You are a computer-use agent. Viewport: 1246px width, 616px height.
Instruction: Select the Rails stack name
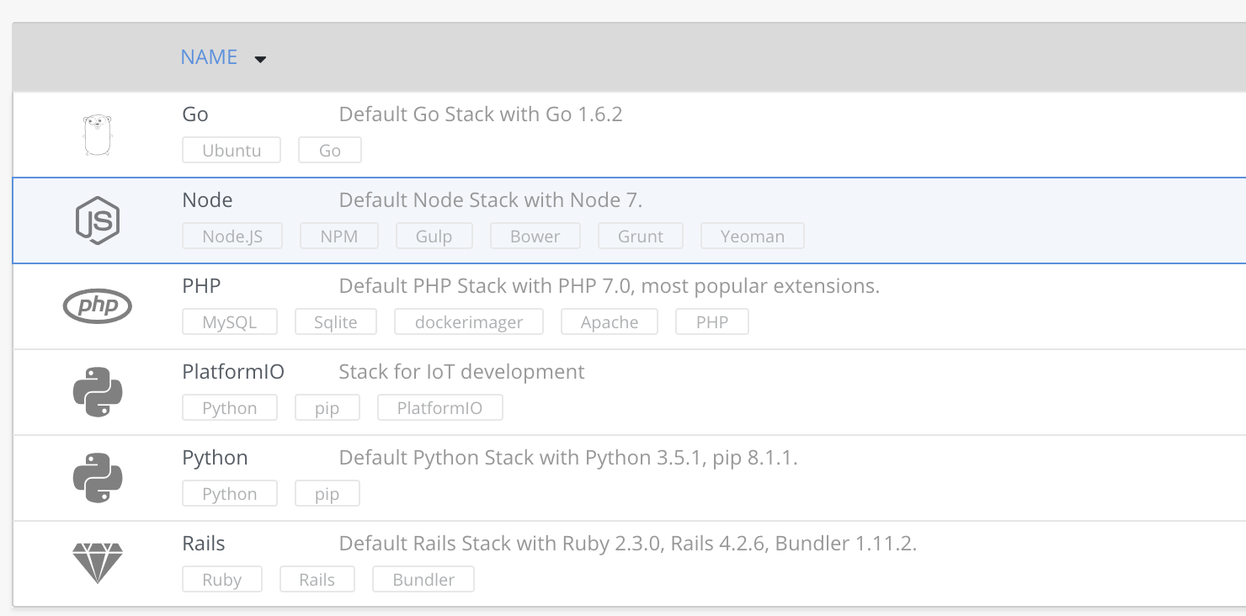coord(204,544)
